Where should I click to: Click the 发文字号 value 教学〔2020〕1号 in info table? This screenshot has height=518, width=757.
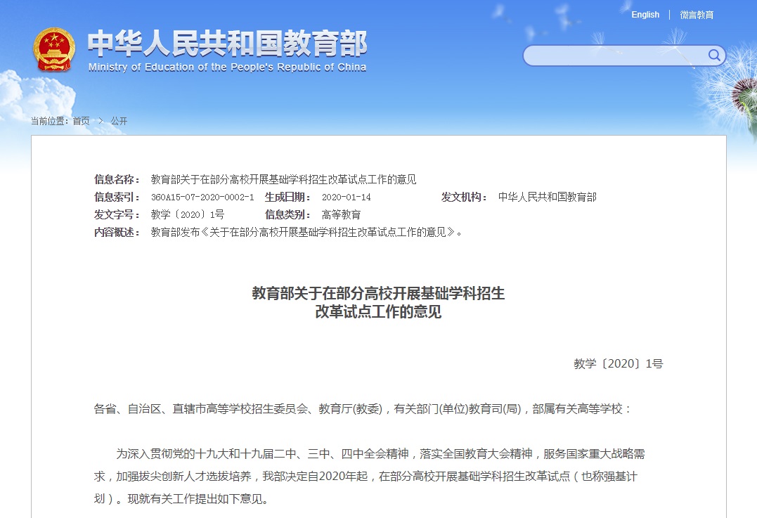[188, 214]
